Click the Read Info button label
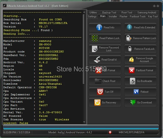The image size is (163, 138). [x=109, y=27]
